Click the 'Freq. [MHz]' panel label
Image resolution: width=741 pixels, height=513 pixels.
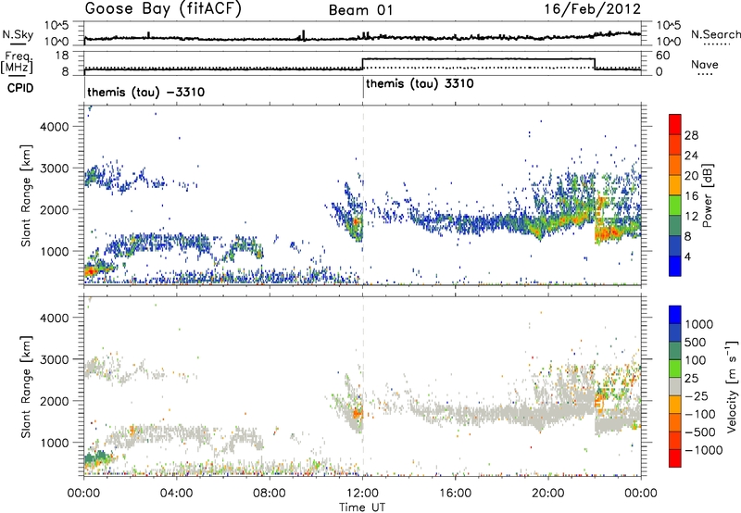click(18, 63)
